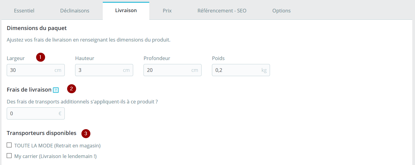The height and width of the screenshot is (165, 415).
Task: Click the Frais de livraison help icon
Action: [56, 90]
